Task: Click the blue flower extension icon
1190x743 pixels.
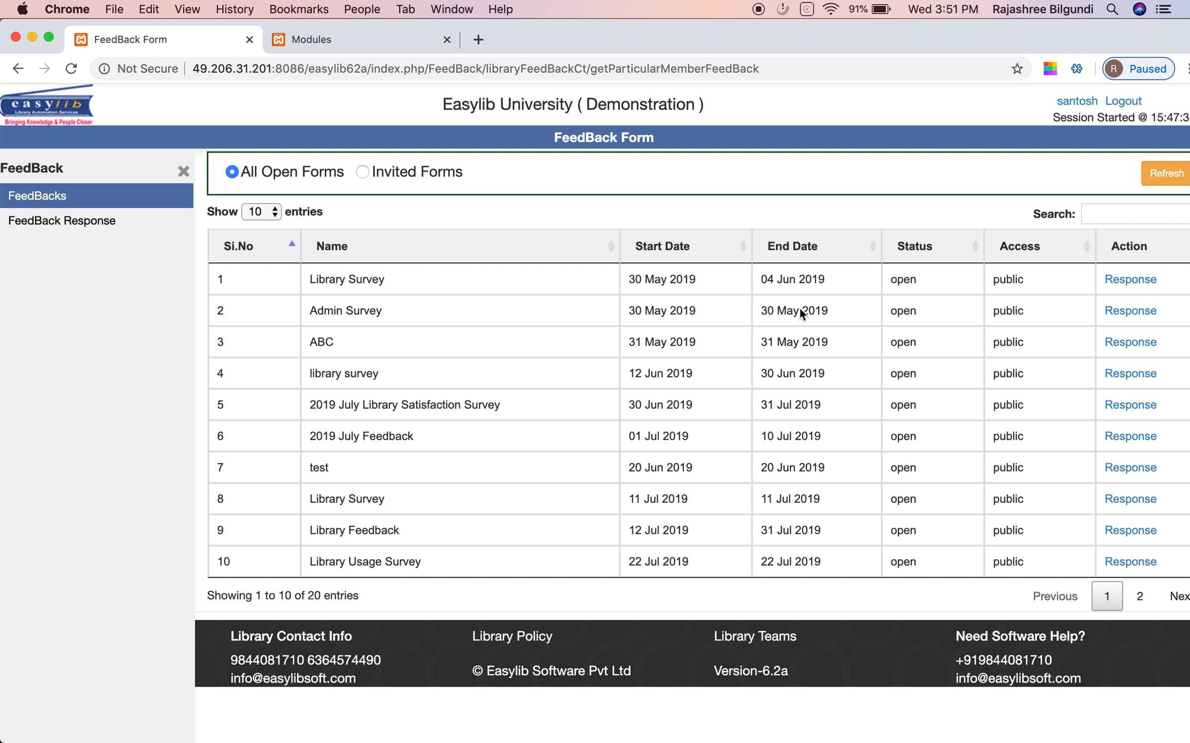Action: coord(1076,68)
